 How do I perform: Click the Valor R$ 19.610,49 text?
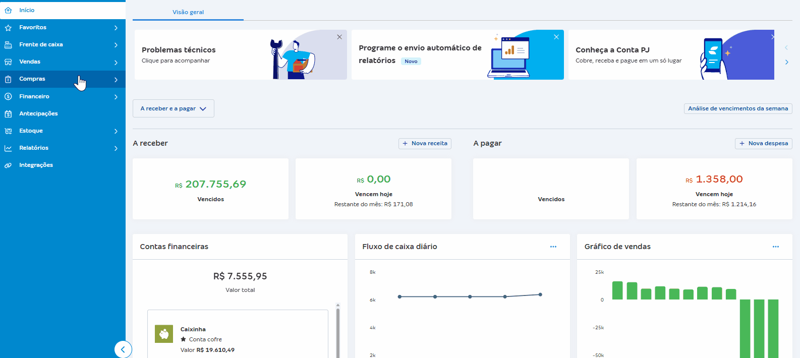pos(207,350)
